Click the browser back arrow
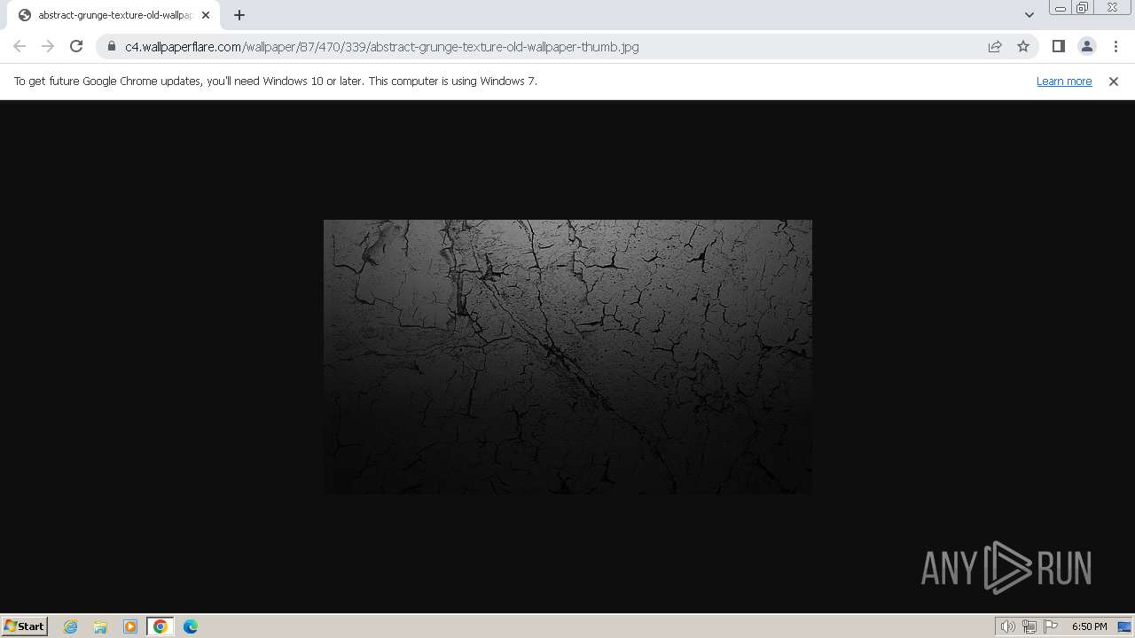This screenshot has width=1135, height=638. 20,46
